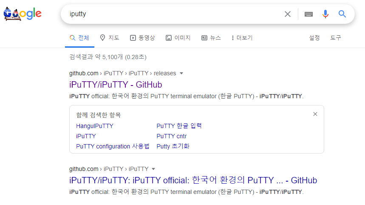365x205 pixels.
Task: Search related term PuTTY 한글 입력
Action: pyautogui.click(x=179, y=126)
